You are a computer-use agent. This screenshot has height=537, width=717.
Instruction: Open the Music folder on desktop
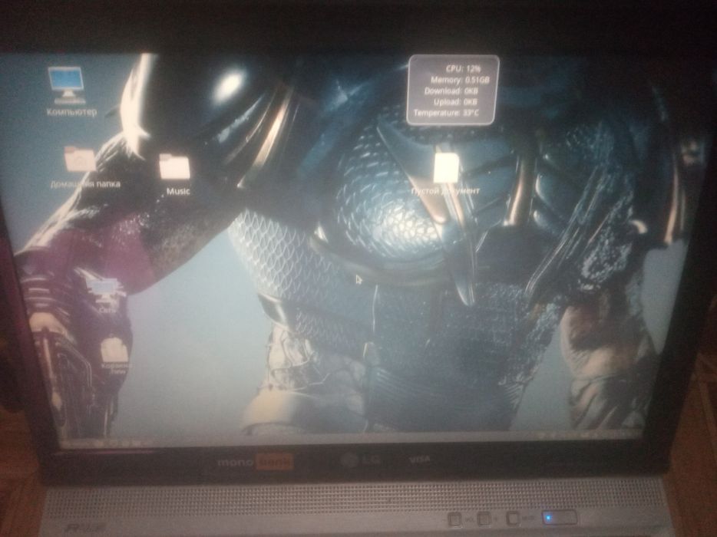tap(175, 166)
